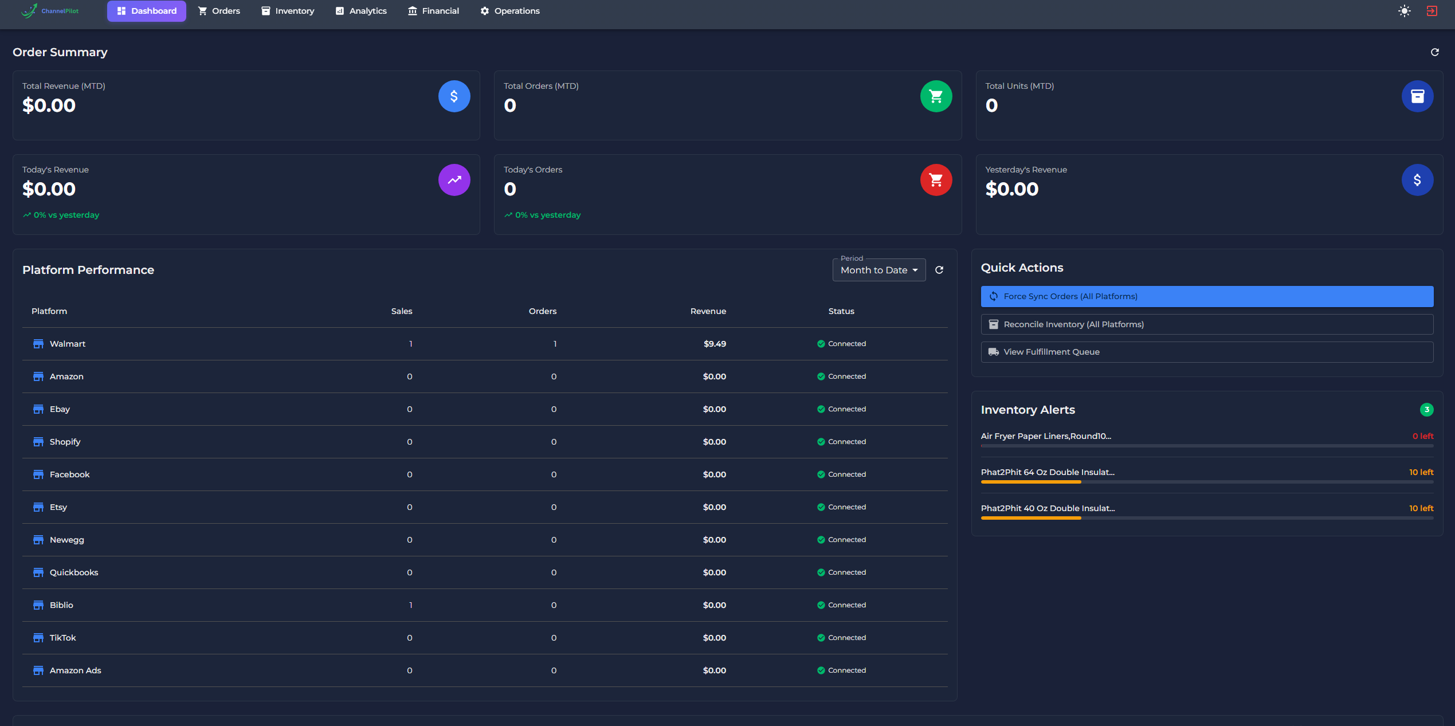The height and width of the screenshot is (726, 1455).
Task: Click the Platform Performance refresh icon
Action: point(939,270)
